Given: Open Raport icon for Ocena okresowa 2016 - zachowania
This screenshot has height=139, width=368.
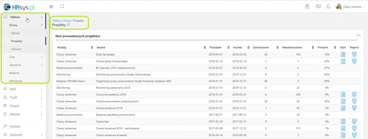Looking at the screenshot, I should 354,128.
